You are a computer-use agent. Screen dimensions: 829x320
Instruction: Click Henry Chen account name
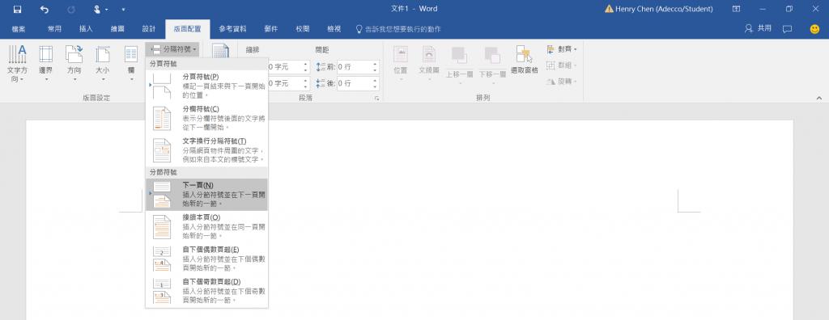click(663, 9)
